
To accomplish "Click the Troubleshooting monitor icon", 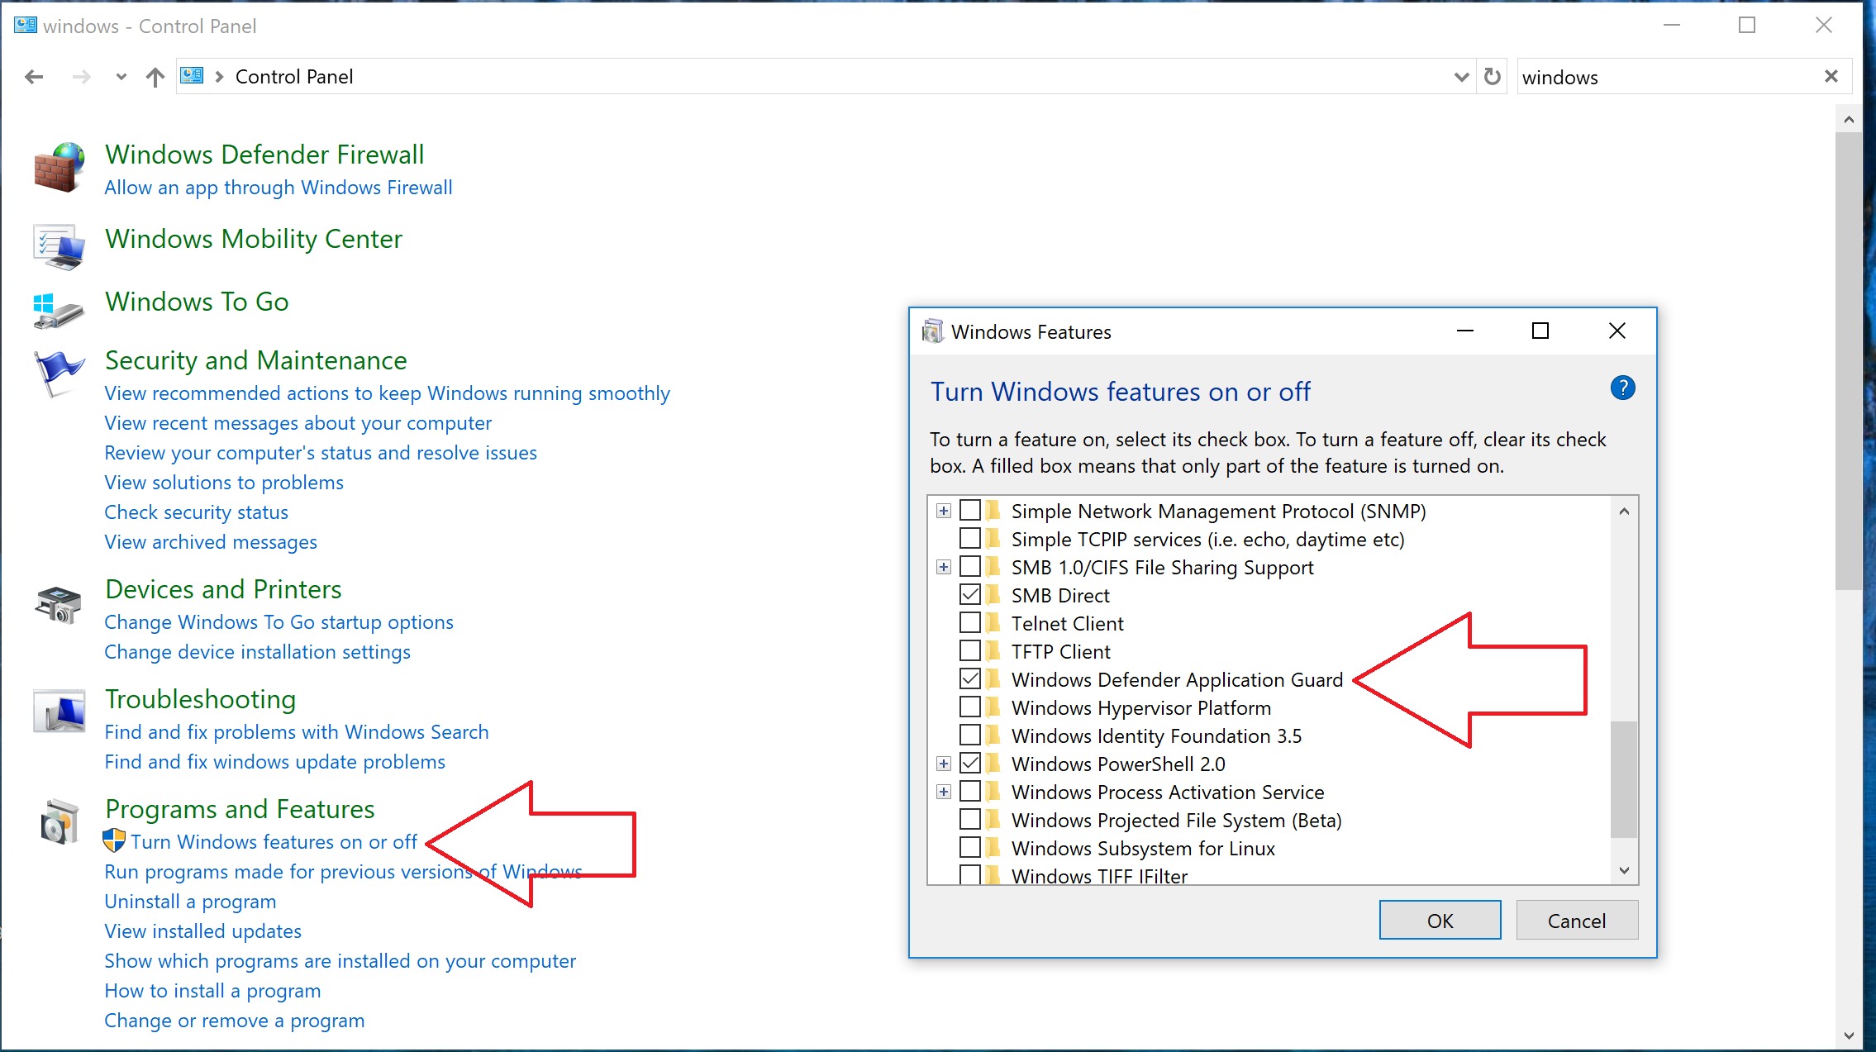I will 59,711.
